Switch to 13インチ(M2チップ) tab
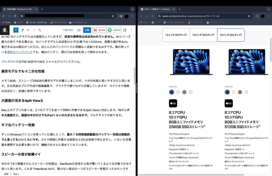 tap(203, 35)
